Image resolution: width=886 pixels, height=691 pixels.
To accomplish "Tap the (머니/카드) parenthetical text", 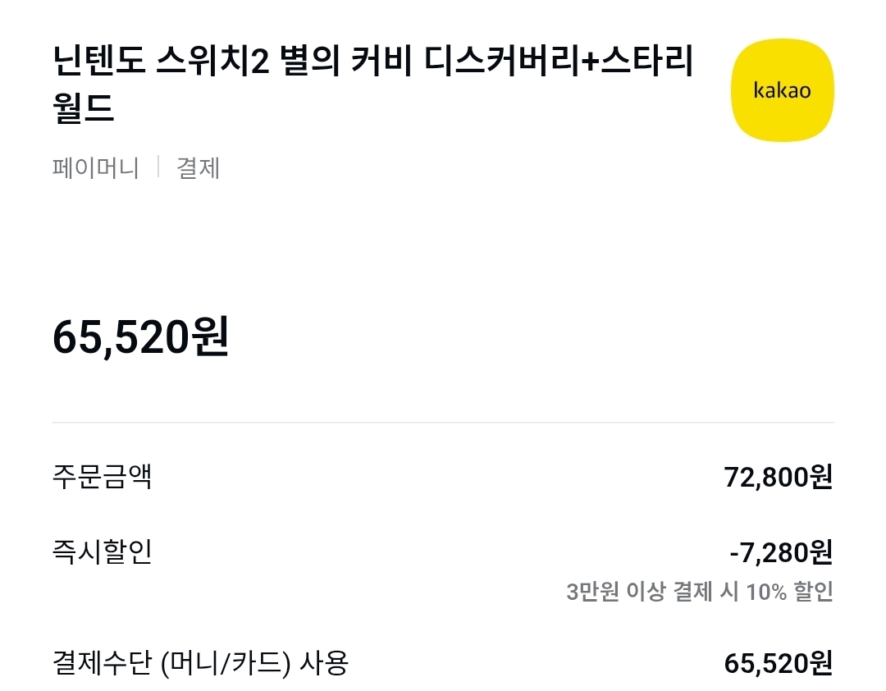I will tap(226, 662).
